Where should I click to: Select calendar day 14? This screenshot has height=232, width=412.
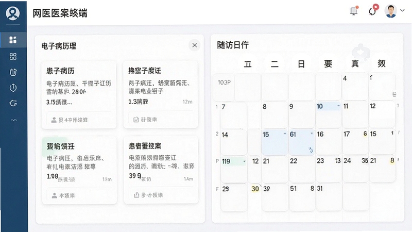pyautogui.click(x=233, y=142)
